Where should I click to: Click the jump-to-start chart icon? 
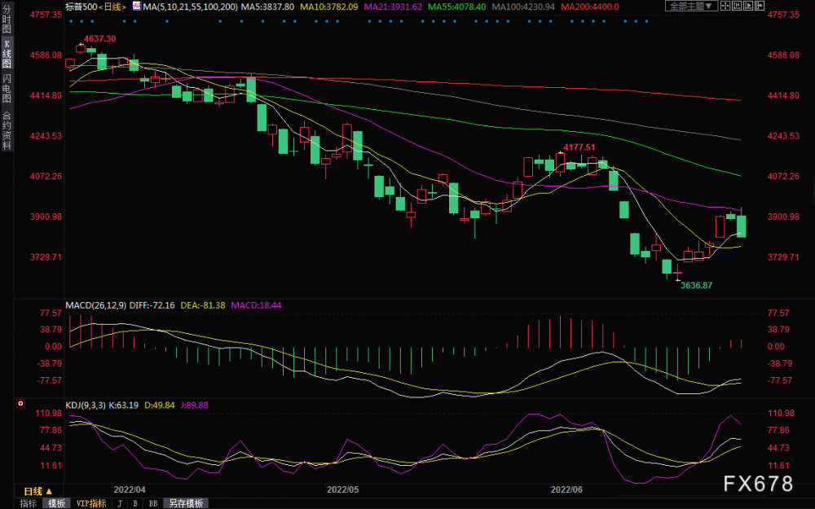pos(737,6)
